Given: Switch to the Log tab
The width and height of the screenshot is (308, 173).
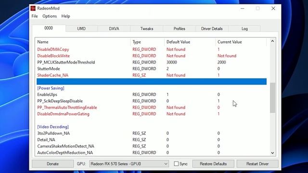Looking at the screenshot, I should (x=244, y=29).
